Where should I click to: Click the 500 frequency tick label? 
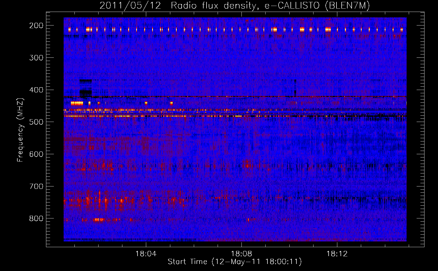[x=36, y=122]
